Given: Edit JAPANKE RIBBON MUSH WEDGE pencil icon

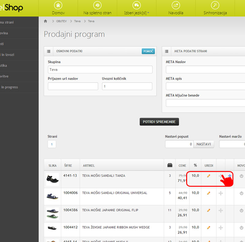Looking at the screenshot, I should point(209,228).
